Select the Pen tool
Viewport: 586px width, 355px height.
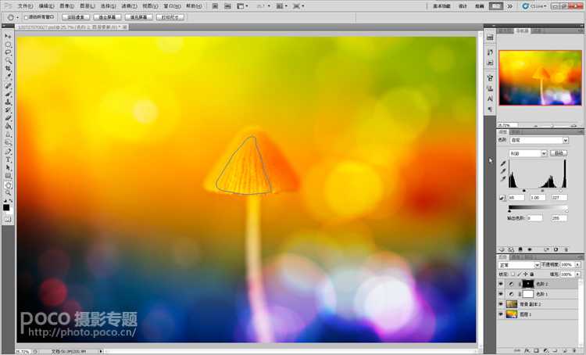8,151
